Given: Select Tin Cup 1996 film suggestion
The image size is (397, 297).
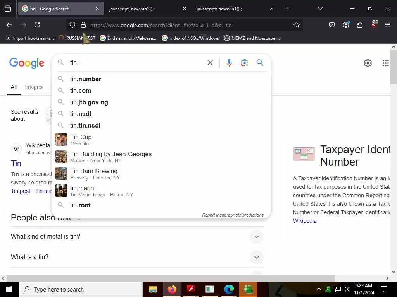Looking at the screenshot, I should [x=161, y=140].
